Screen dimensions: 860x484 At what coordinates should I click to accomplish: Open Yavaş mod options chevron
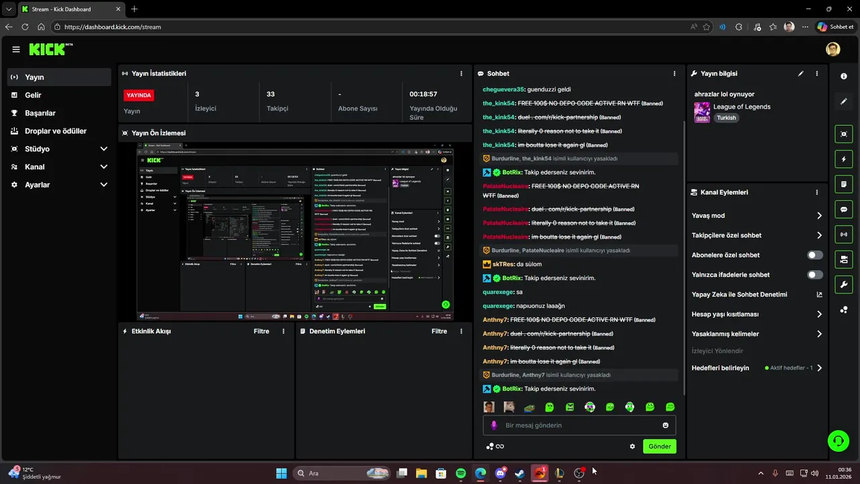(819, 216)
